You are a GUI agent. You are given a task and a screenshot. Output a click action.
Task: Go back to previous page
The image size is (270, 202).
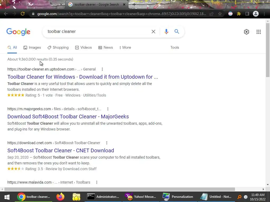point(6,14)
